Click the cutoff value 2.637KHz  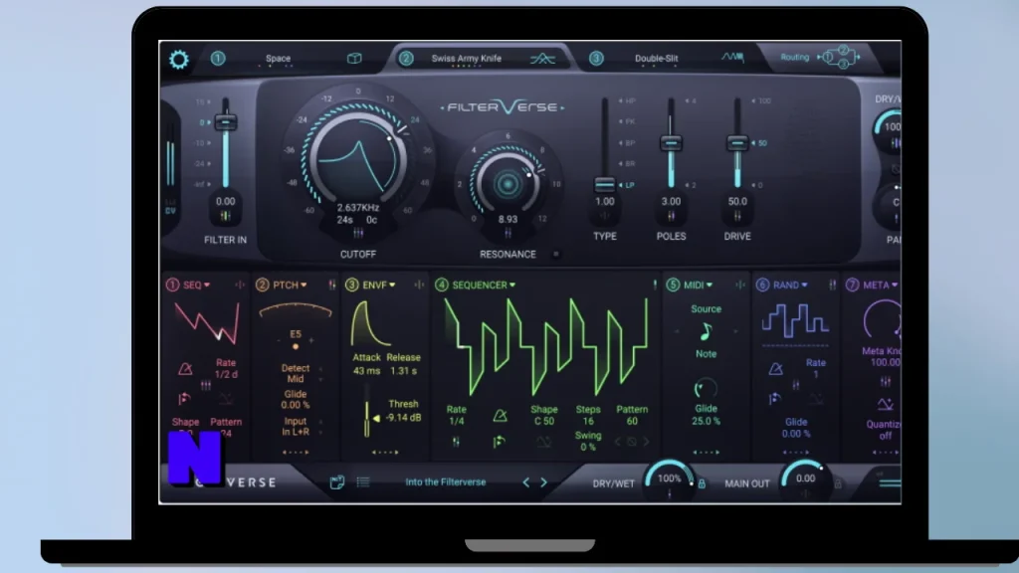coord(358,207)
